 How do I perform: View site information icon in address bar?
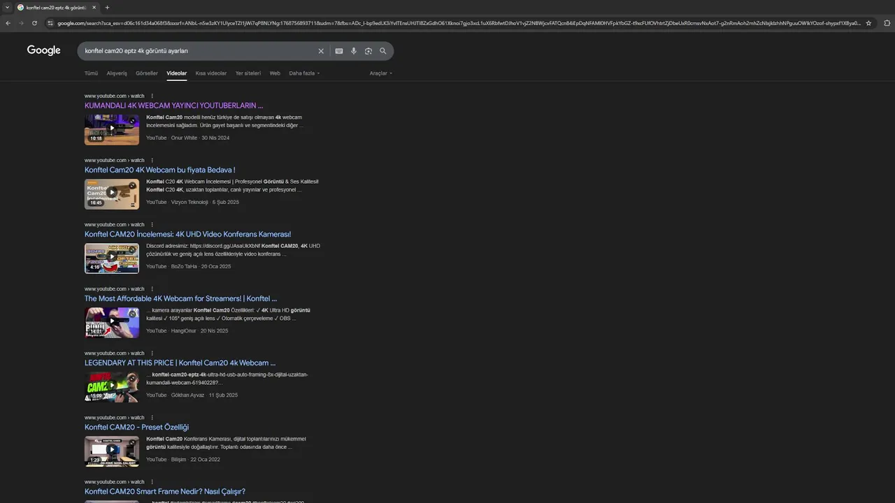point(50,23)
